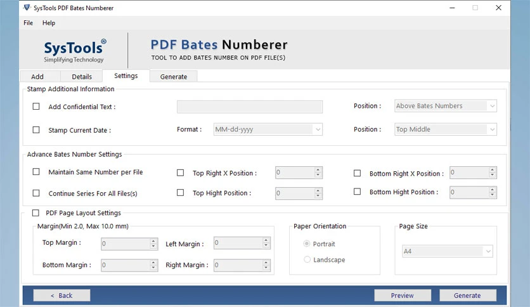Increase the Left Margin value
The height and width of the screenshot is (307, 530).
(266, 240)
